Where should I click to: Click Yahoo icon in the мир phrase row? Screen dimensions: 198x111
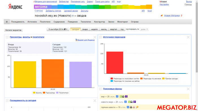(126, 97)
